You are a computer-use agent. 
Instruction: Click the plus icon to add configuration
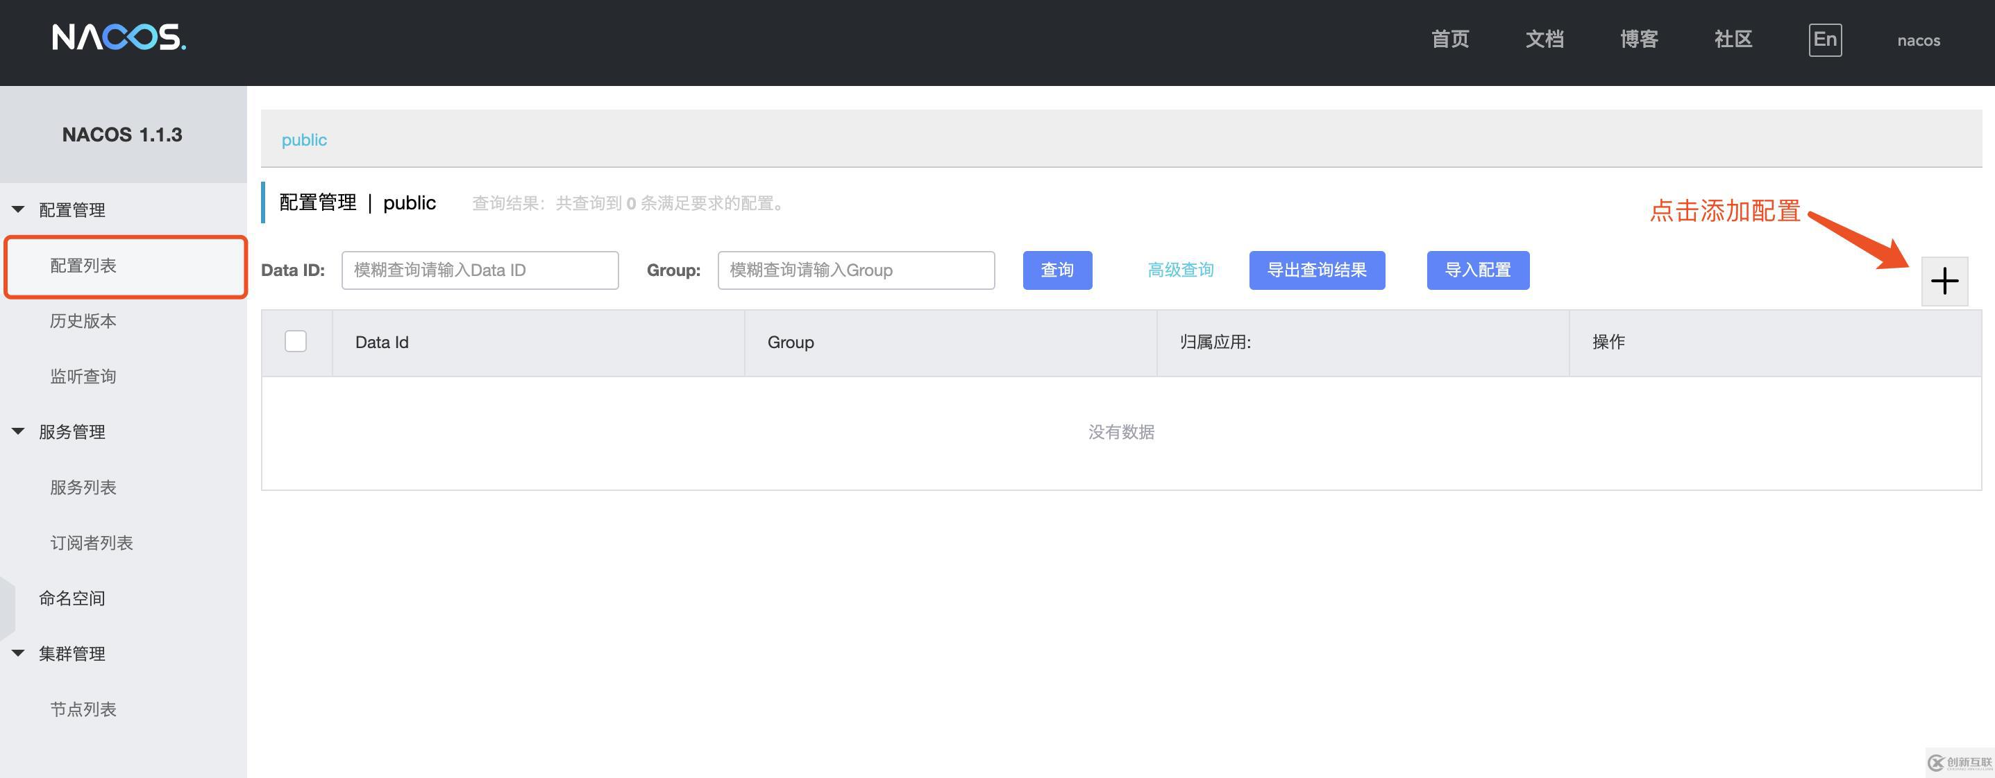pyautogui.click(x=1944, y=281)
